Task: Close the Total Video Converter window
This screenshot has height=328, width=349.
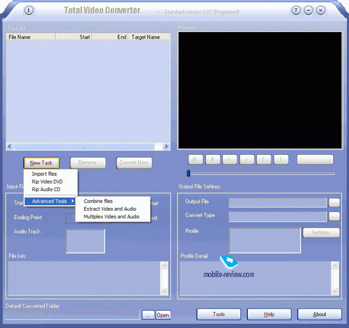Action: click(x=320, y=10)
